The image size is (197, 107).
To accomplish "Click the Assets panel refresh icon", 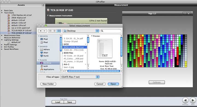I will 43,5.
